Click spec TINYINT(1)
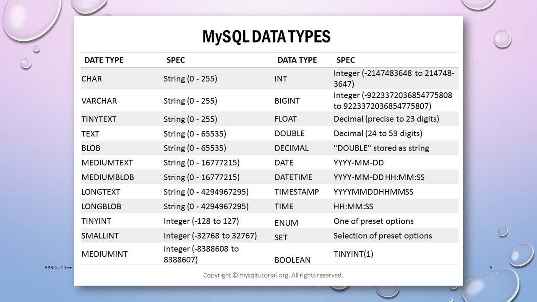The height and width of the screenshot is (302, 537). (353, 254)
